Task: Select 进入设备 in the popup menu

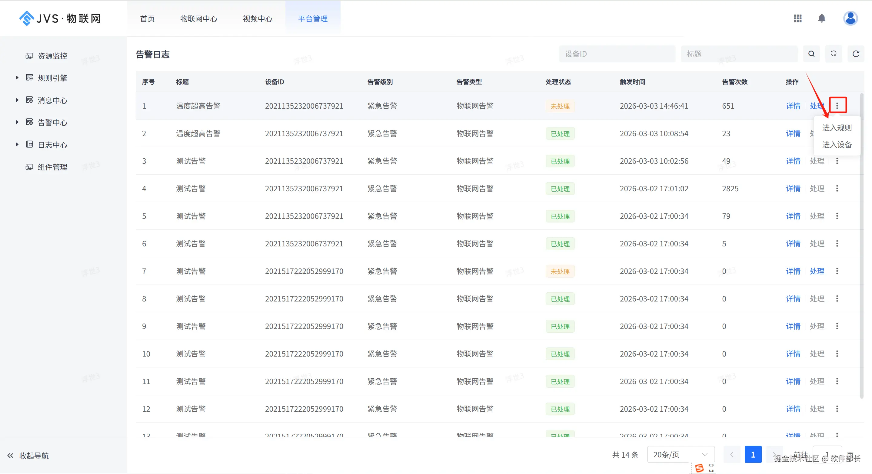Action: click(837, 145)
